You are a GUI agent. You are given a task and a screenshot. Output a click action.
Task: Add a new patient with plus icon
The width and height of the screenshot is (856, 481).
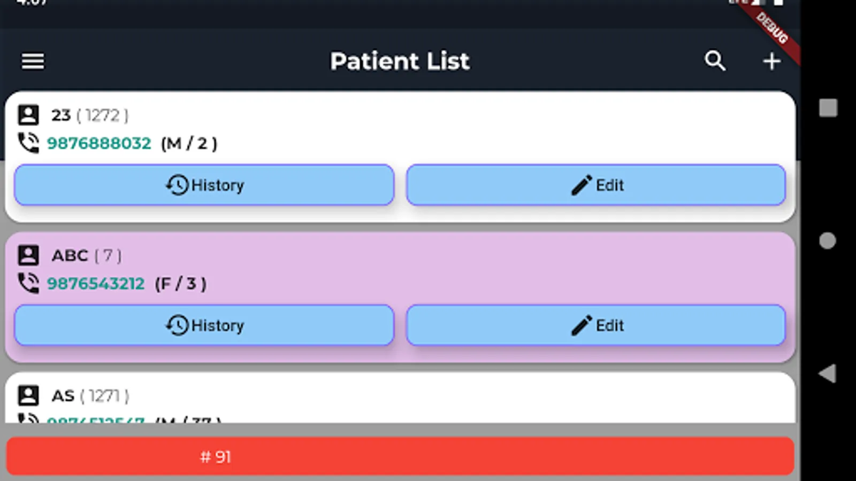coord(771,61)
